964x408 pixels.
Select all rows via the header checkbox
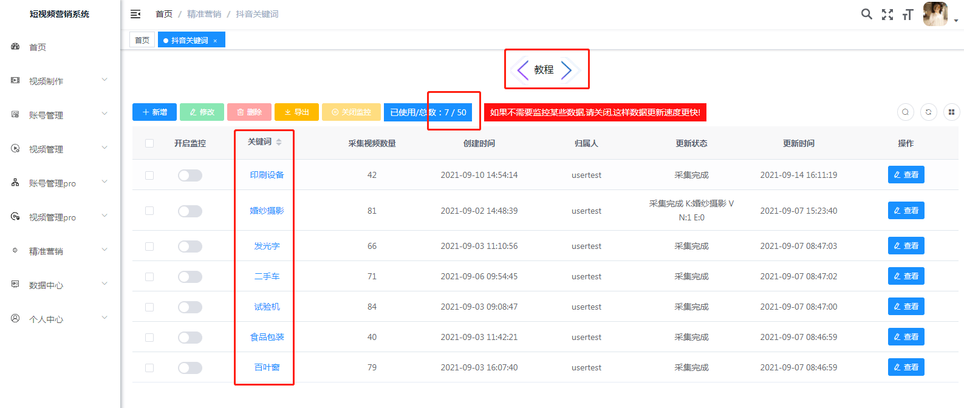coord(149,143)
